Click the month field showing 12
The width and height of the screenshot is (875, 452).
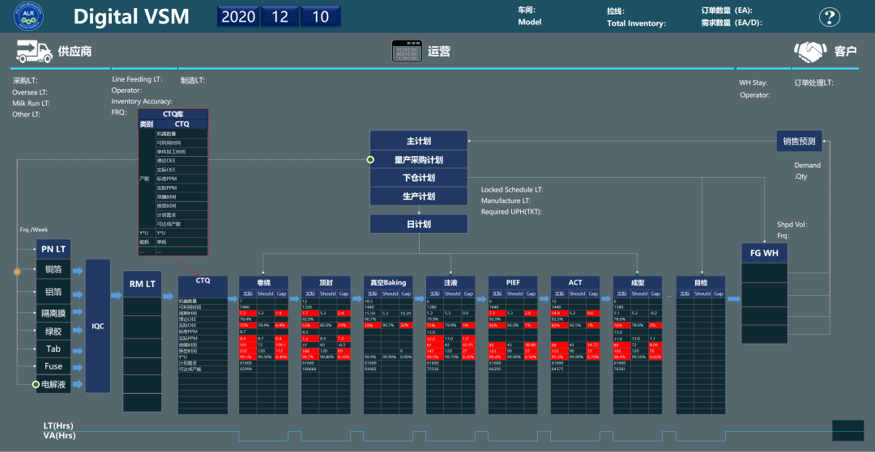pyautogui.click(x=280, y=17)
